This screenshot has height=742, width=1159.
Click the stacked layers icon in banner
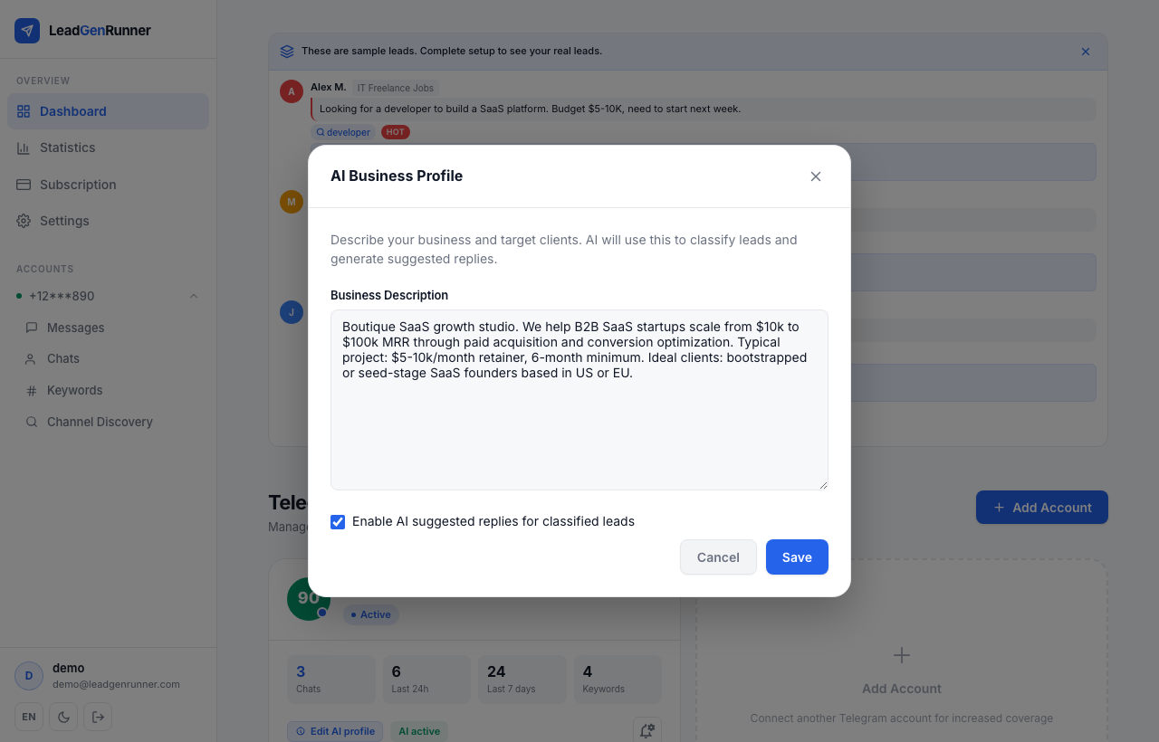pyautogui.click(x=287, y=52)
